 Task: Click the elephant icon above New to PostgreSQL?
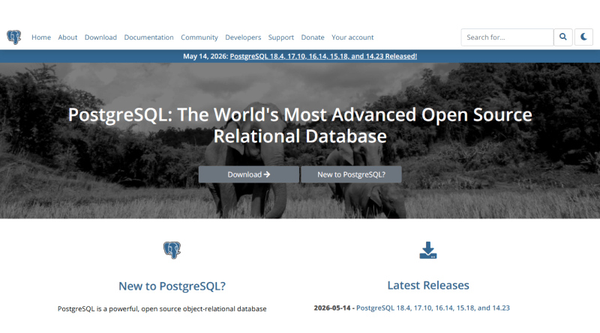(172, 250)
